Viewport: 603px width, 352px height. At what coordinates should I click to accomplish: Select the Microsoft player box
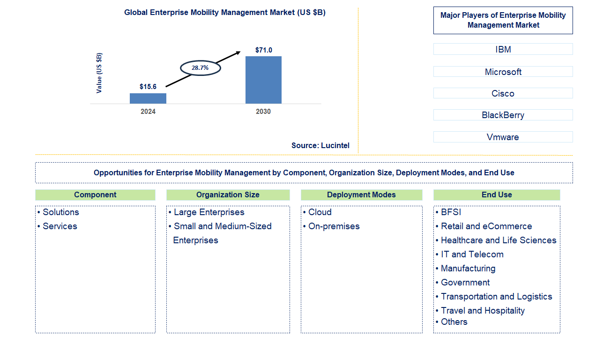pos(503,72)
